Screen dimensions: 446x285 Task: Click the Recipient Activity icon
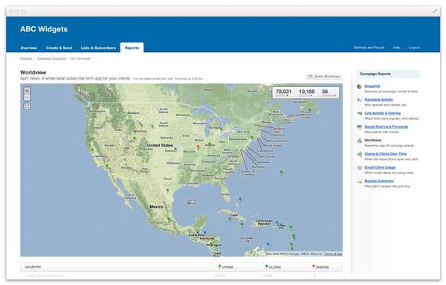tap(360, 100)
